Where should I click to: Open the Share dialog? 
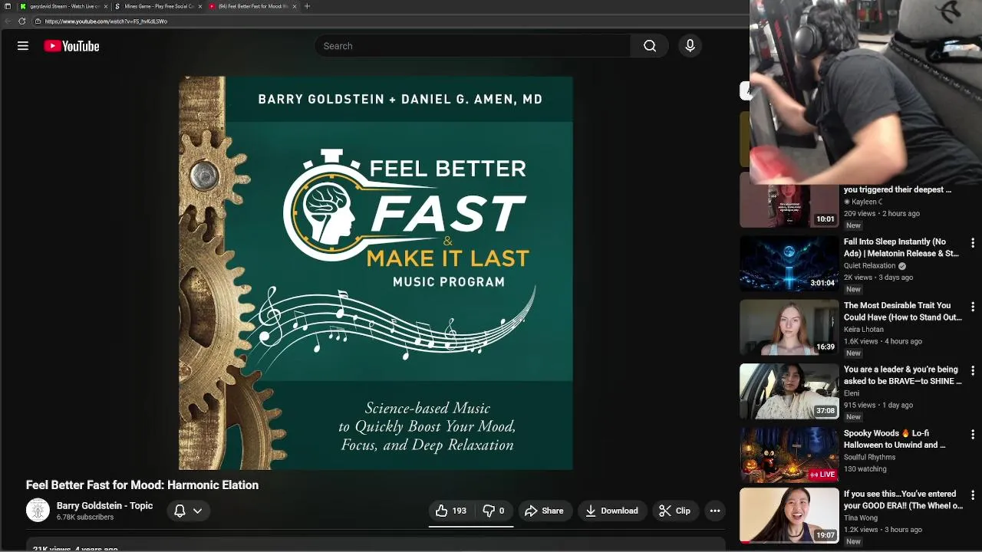coord(544,511)
